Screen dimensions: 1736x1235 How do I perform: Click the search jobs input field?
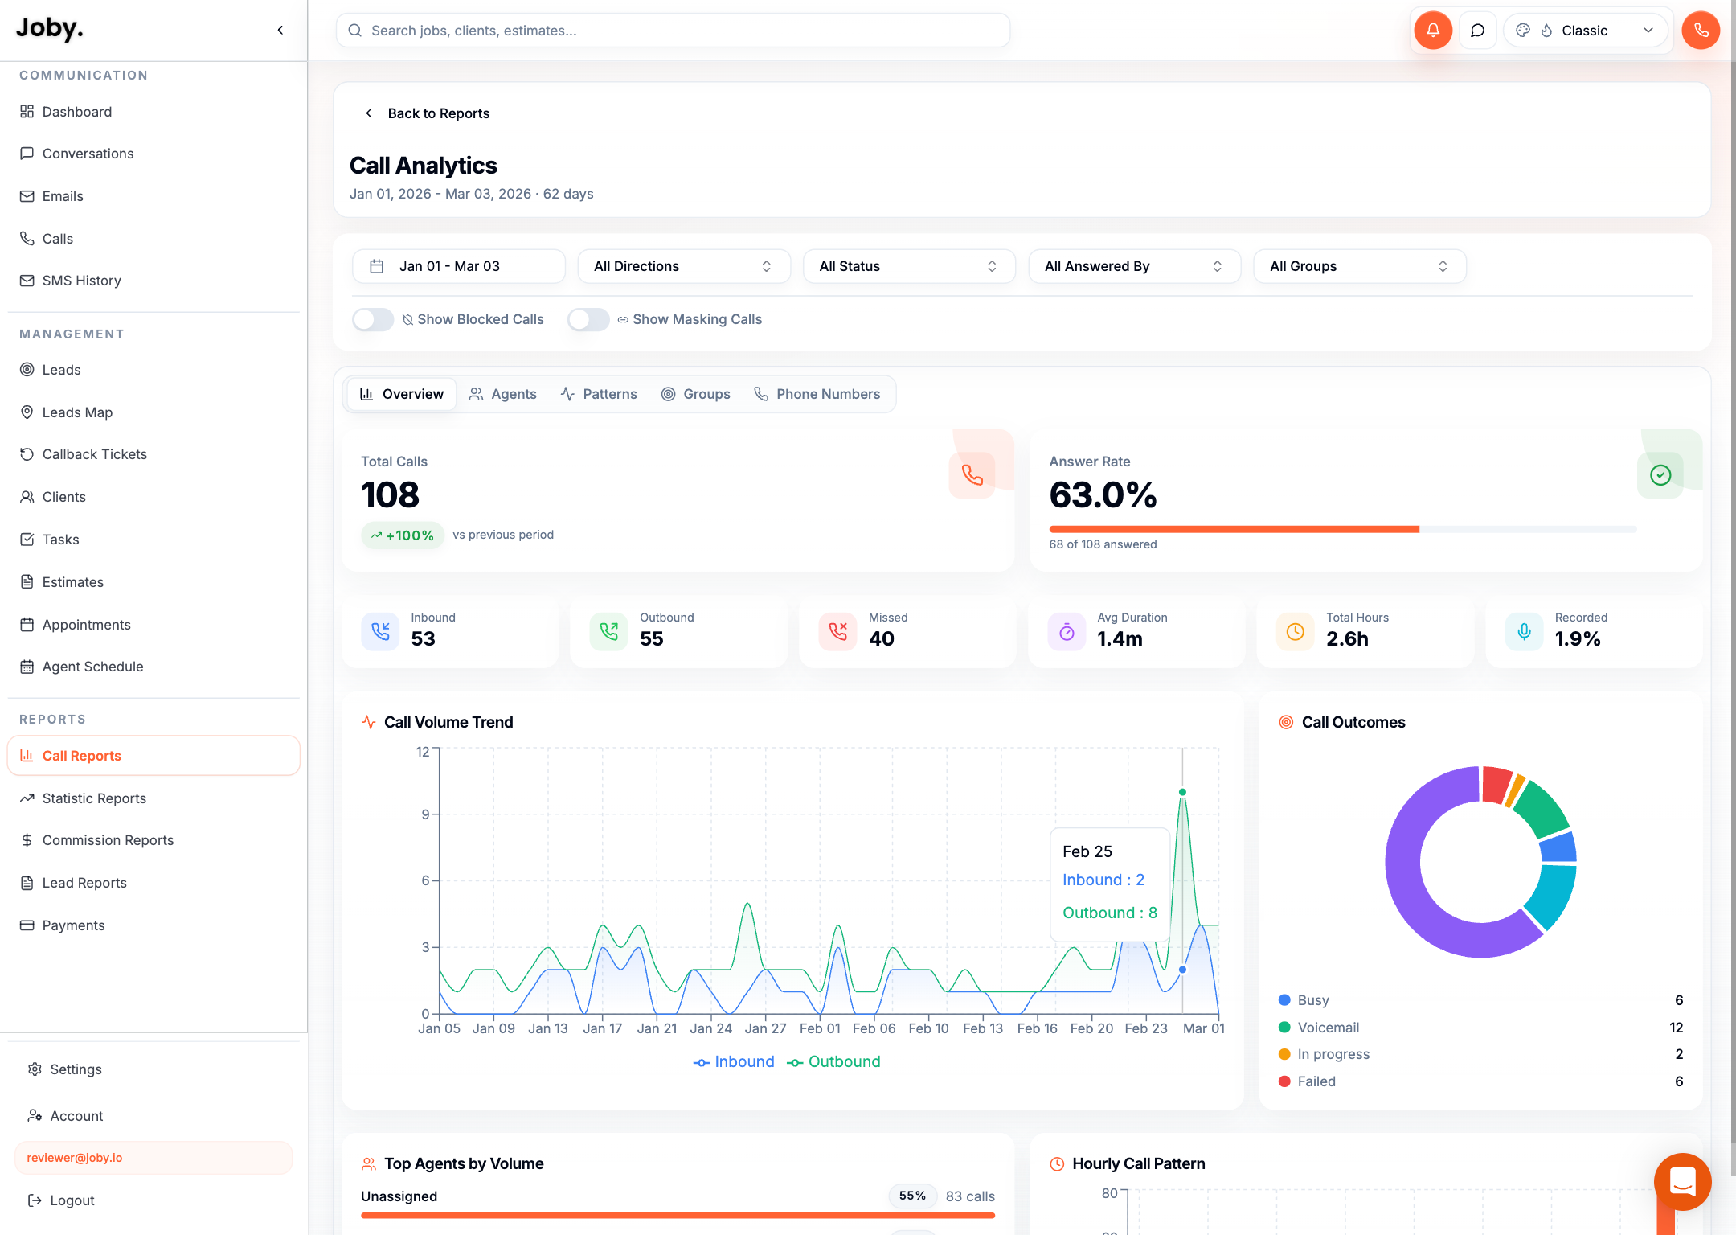[x=674, y=31]
